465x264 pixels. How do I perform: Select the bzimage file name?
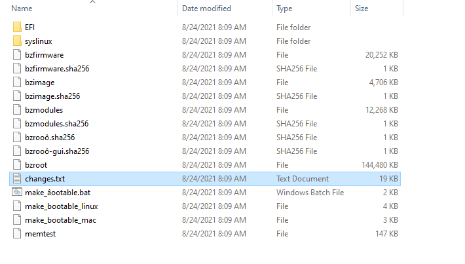[x=40, y=83]
